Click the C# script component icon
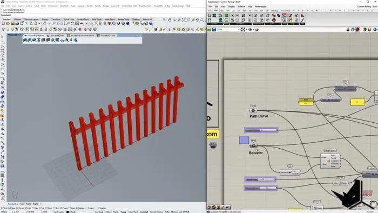This screenshot has width=378, height=213. [x=274, y=16]
